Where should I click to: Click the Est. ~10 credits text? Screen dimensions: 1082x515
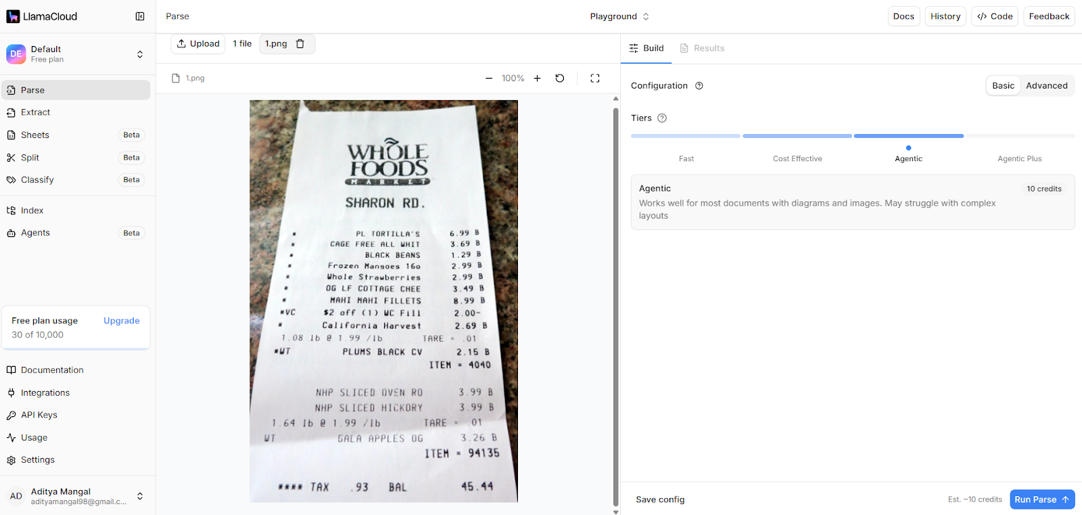pyautogui.click(x=974, y=499)
